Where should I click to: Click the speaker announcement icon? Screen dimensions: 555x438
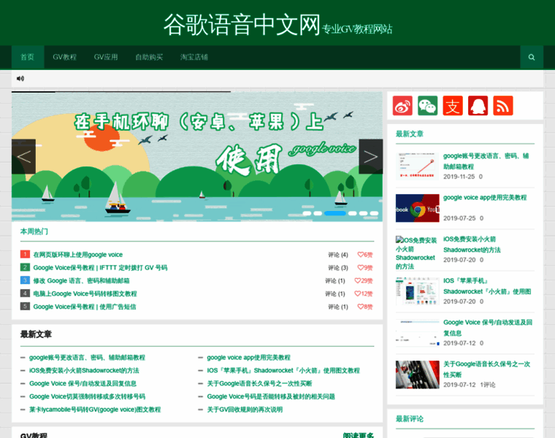pyautogui.click(x=20, y=78)
